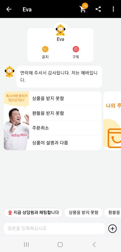Image resolution: width=121 pixels, height=252 pixels.
Task: Open the shopping cart with 76 items
Action: (x=83, y=8)
